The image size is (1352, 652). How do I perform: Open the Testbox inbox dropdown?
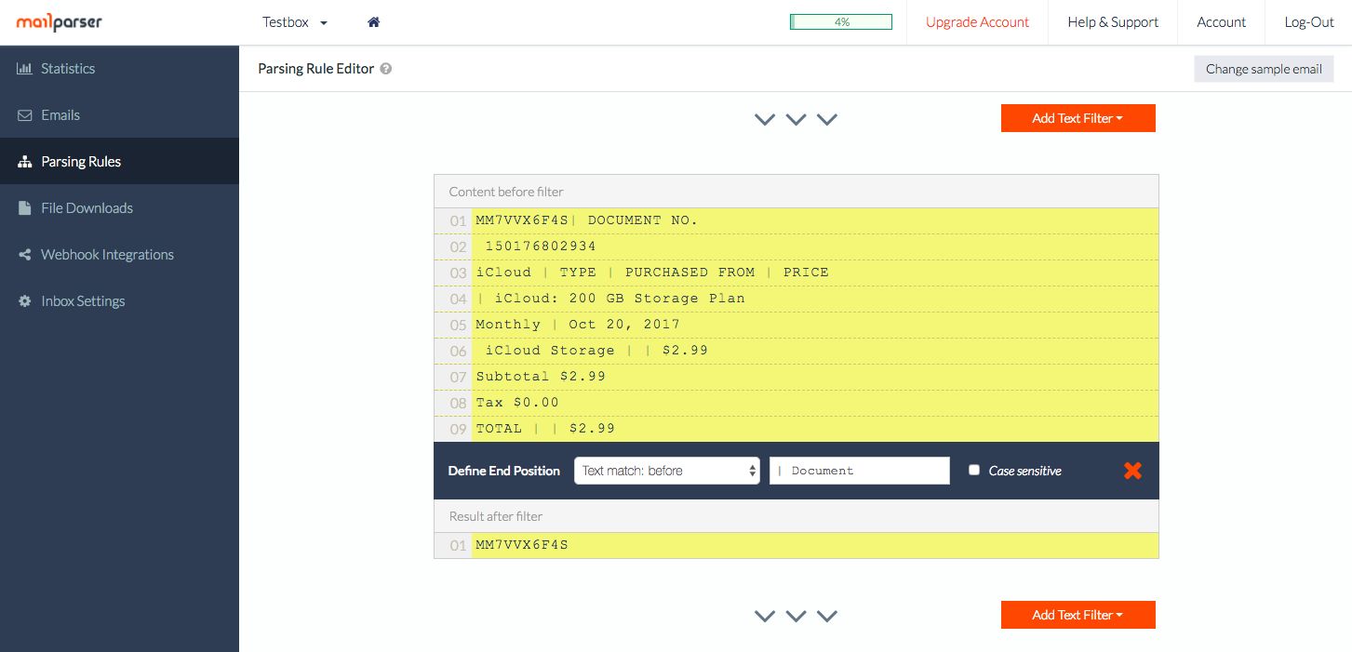point(295,22)
